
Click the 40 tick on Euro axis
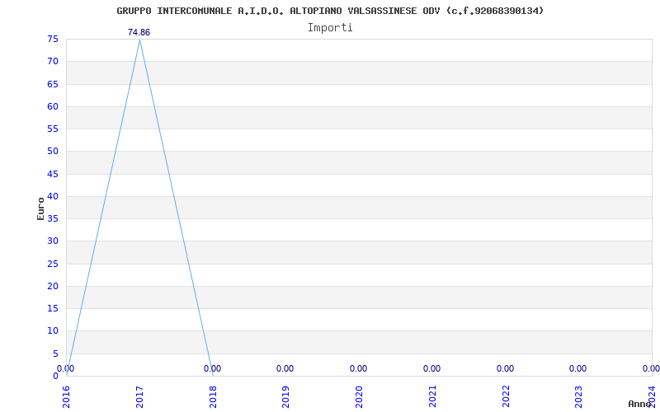tap(53, 196)
